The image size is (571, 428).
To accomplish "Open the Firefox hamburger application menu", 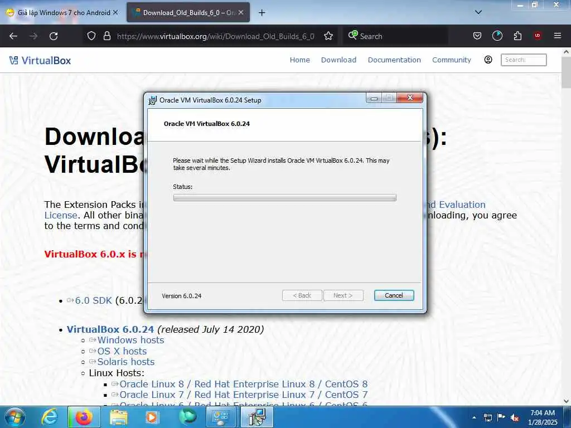I will (558, 36).
